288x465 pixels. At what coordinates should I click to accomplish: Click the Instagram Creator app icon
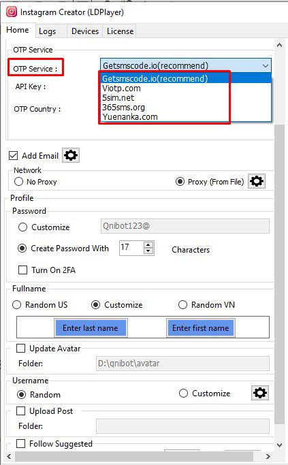click(x=12, y=12)
